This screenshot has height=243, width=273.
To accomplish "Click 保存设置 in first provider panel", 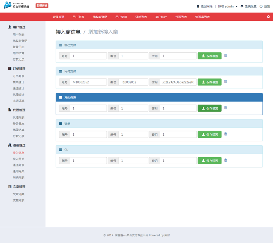I will click(x=209, y=56).
